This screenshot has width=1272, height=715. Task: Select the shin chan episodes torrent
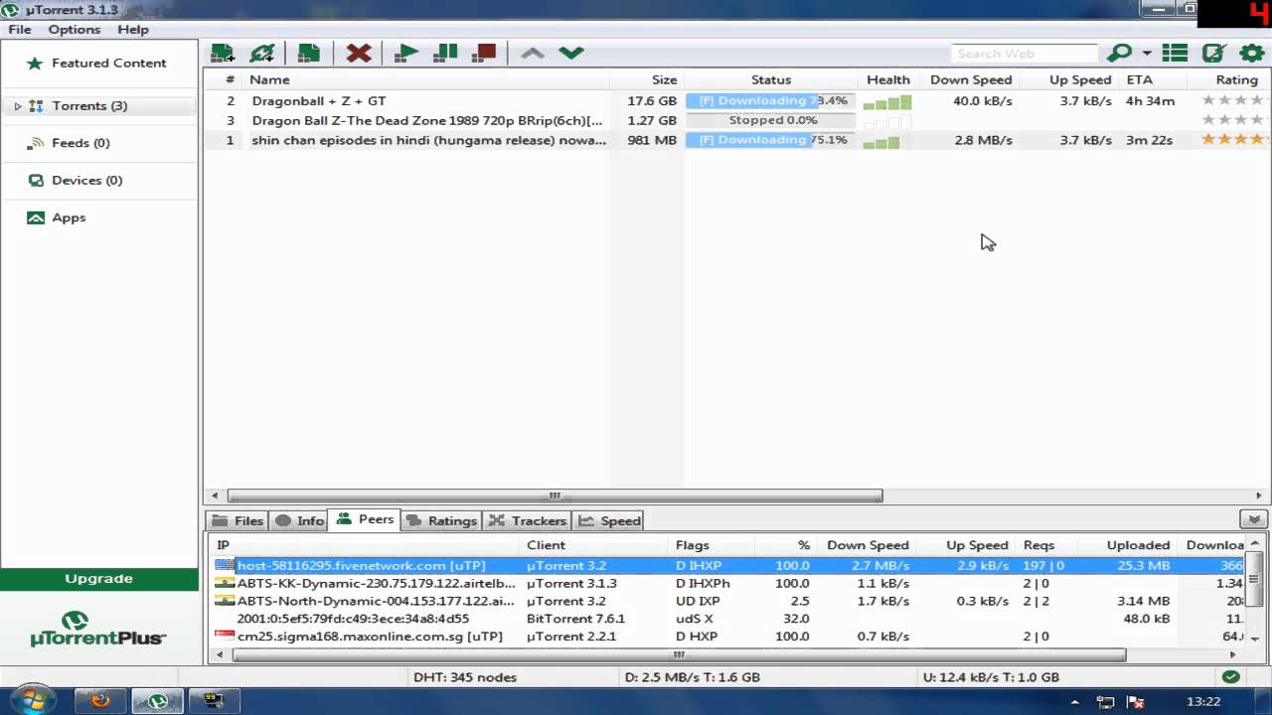428,140
